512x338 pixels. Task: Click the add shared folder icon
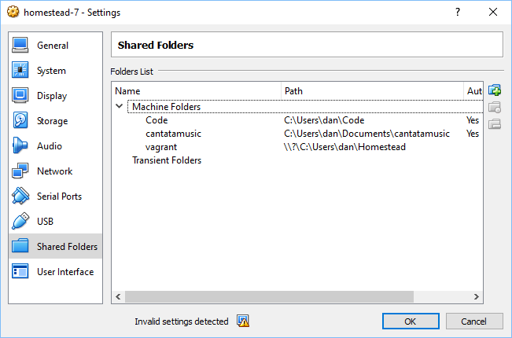[495, 91]
